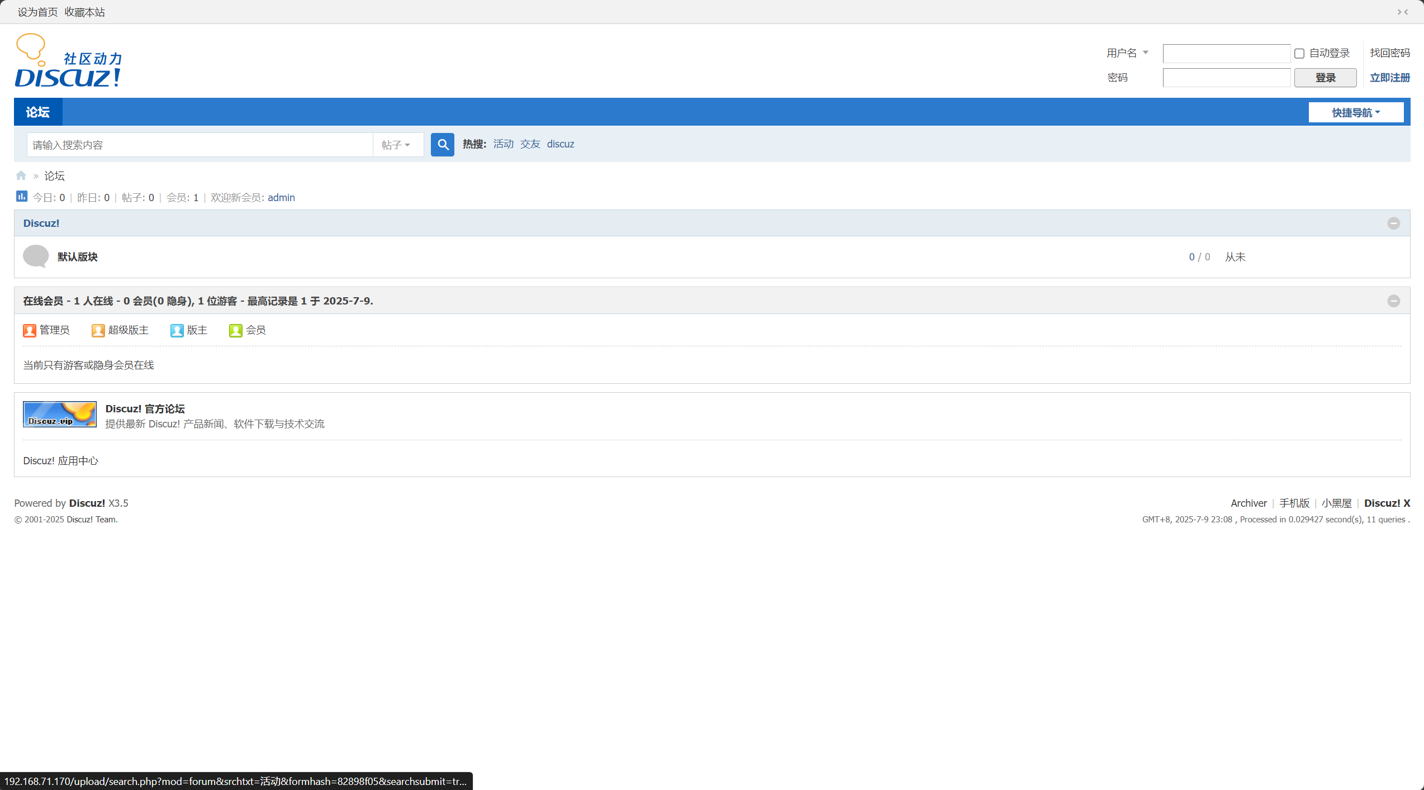Click hot search term 活动
This screenshot has width=1424, height=790.
coord(503,144)
